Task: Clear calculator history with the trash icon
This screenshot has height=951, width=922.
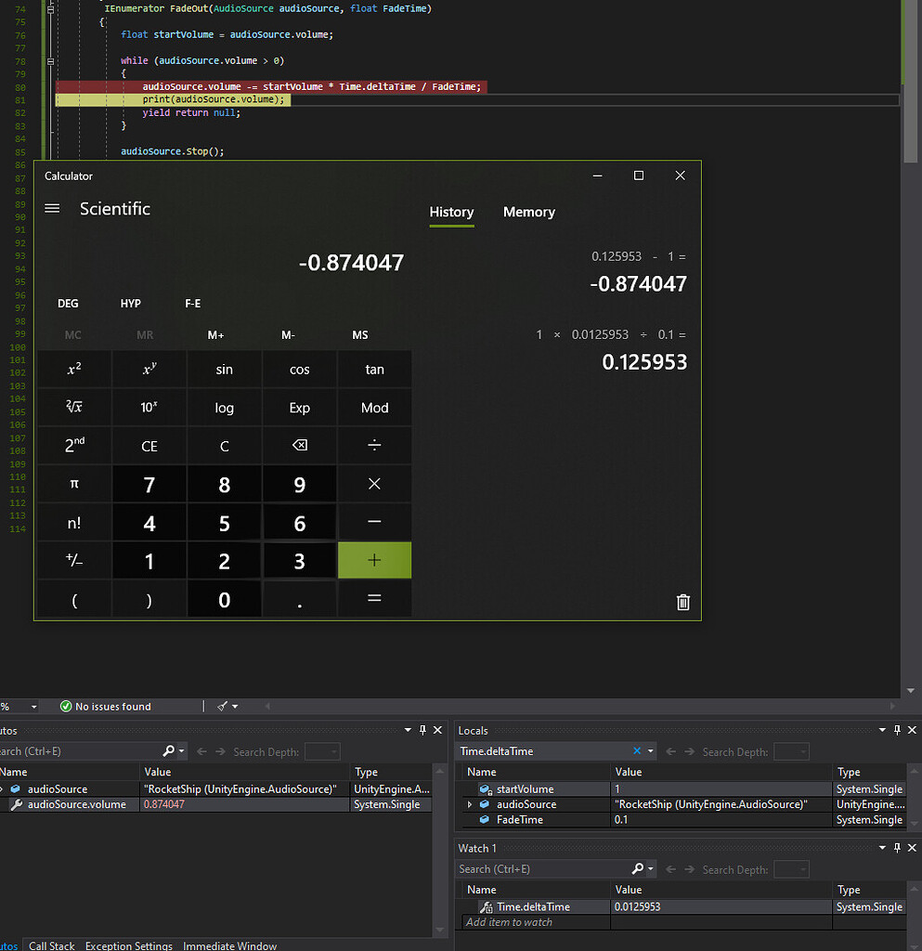Action: [x=683, y=602]
